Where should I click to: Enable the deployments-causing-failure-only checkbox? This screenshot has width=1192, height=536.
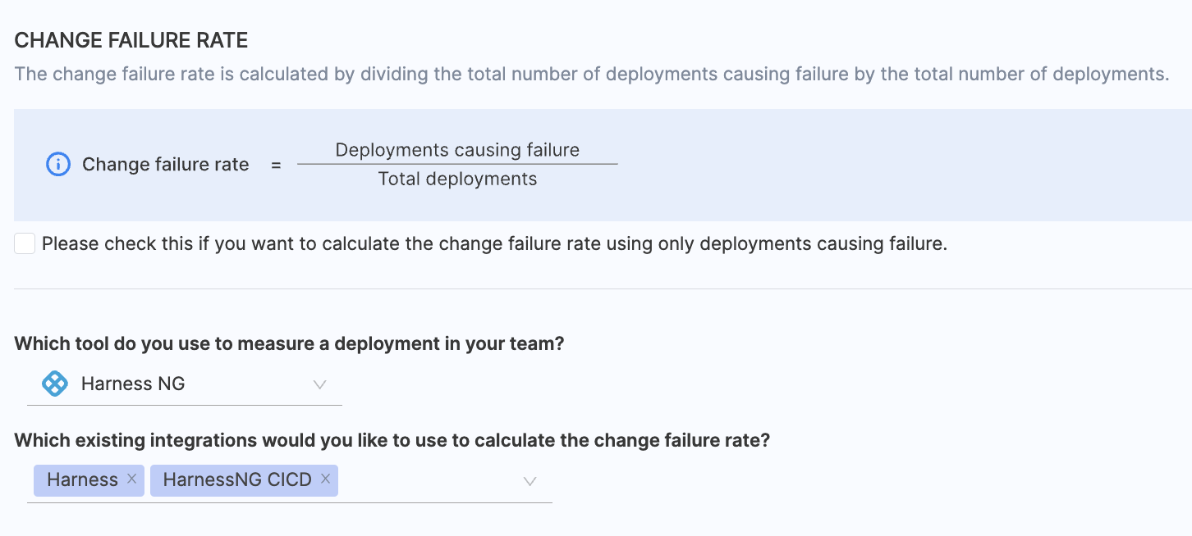click(25, 243)
